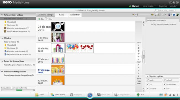This screenshot has width=180, height=100.
Task: Click the thumbnail size zoom slider handle
Action: [x=136, y=15]
